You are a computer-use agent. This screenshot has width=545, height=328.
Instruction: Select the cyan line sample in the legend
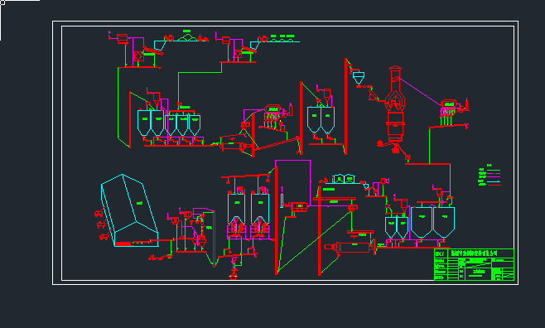point(494,181)
